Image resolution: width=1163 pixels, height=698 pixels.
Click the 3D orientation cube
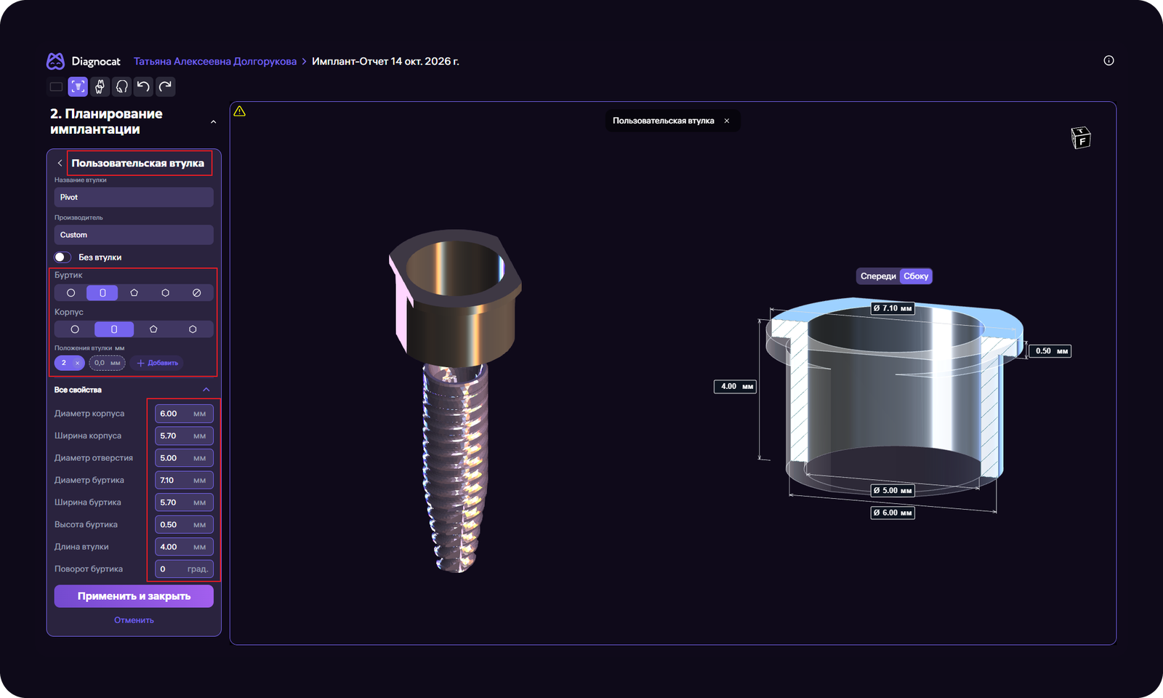tap(1081, 137)
